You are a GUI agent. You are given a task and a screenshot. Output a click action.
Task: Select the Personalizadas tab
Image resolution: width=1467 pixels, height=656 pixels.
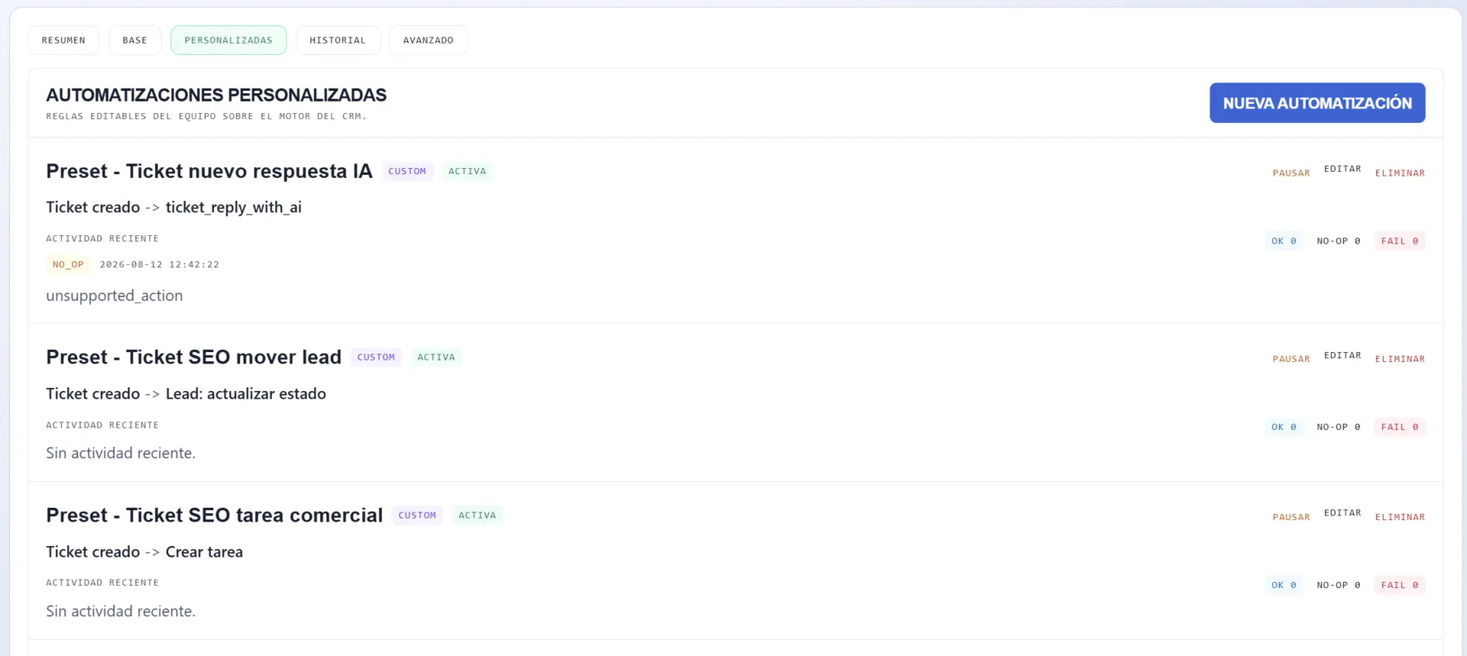[228, 40]
